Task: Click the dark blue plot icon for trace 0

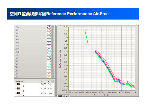Action: (49, 27)
